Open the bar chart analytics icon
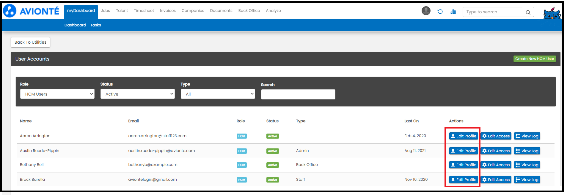567x195 pixels. click(x=453, y=12)
